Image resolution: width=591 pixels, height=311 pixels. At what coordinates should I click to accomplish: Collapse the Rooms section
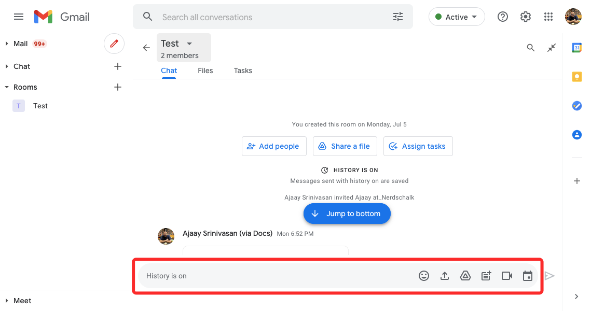tap(7, 87)
